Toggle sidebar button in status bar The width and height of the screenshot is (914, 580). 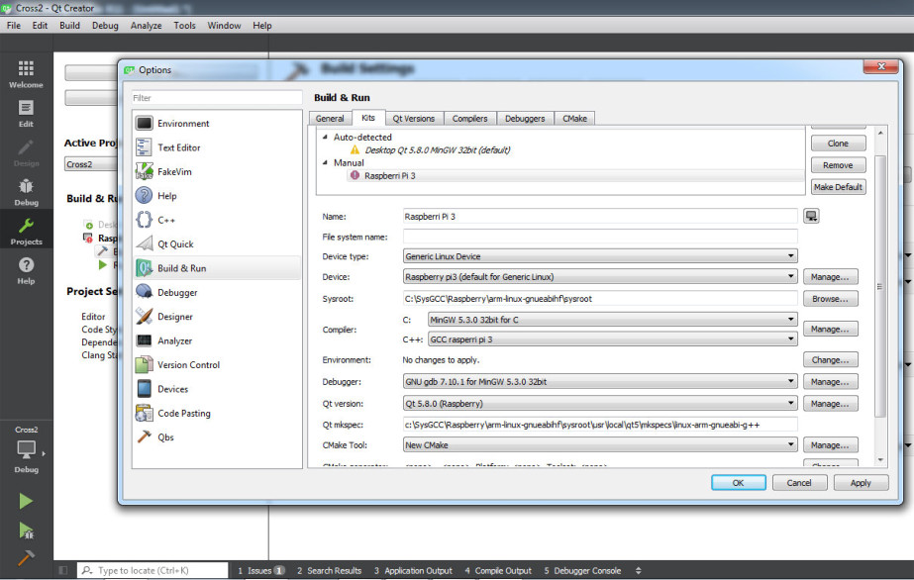click(x=63, y=571)
